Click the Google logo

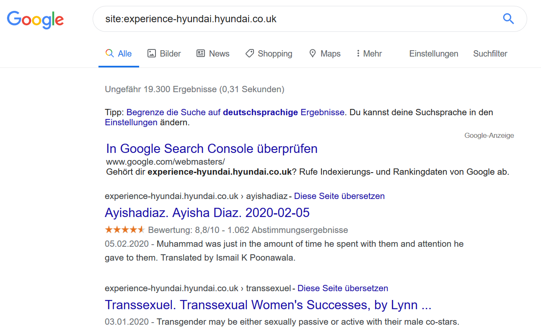(35, 19)
